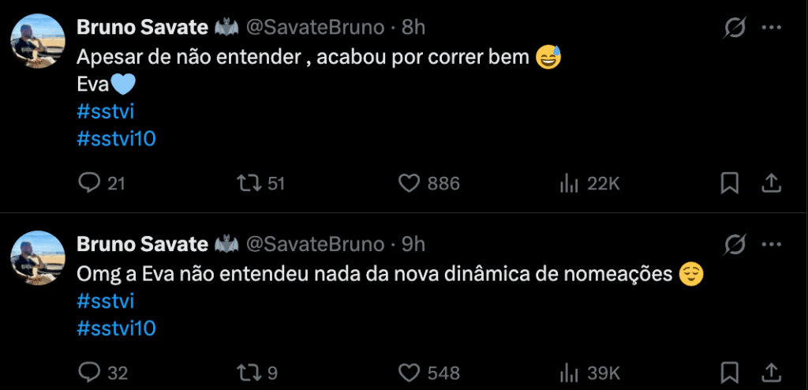Open Grok icon on second tweet
Image resolution: width=808 pixels, height=390 pixels.
[735, 245]
